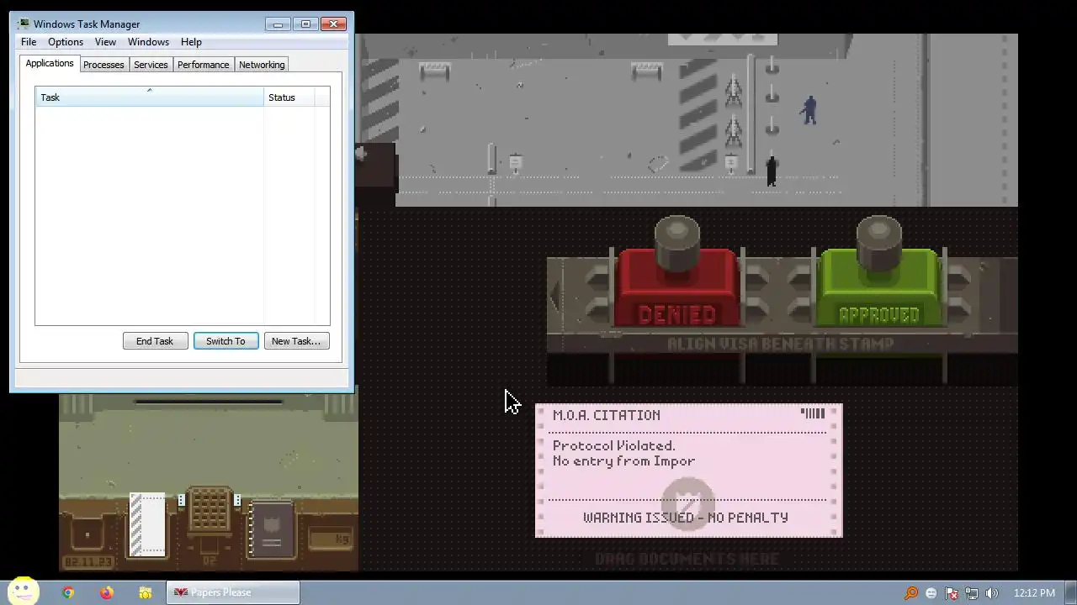Open Action Center flag tray icon
The width and height of the screenshot is (1077, 605).
point(952,593)
